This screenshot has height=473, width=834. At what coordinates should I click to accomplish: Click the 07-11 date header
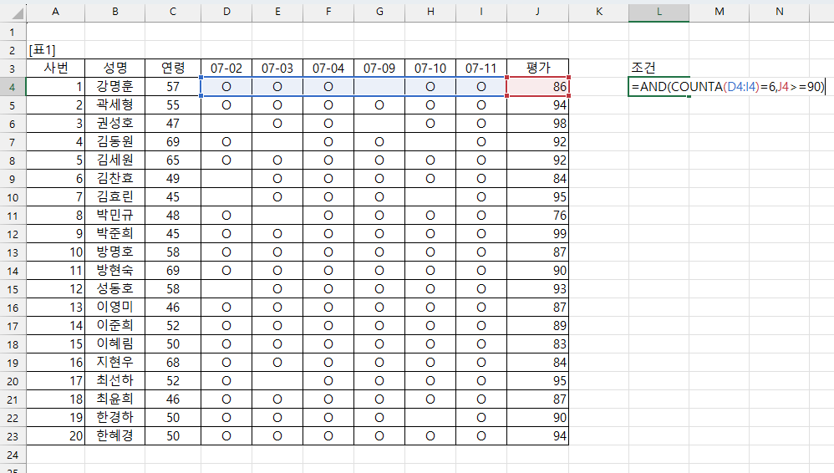pos(481,68)
